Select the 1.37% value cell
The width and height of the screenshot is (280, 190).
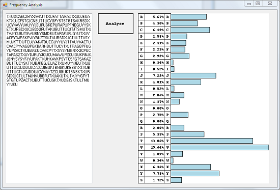click(154, 102)
